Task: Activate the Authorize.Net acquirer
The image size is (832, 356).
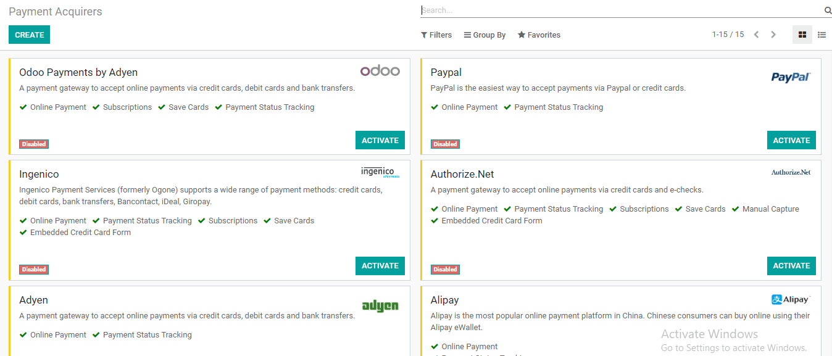Action: 791,266
